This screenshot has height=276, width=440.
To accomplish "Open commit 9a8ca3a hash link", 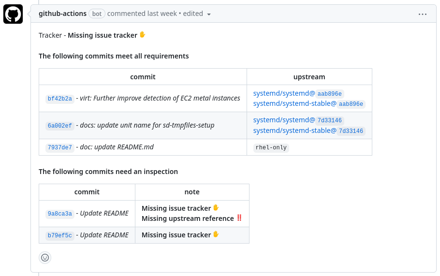I will 59,214.
